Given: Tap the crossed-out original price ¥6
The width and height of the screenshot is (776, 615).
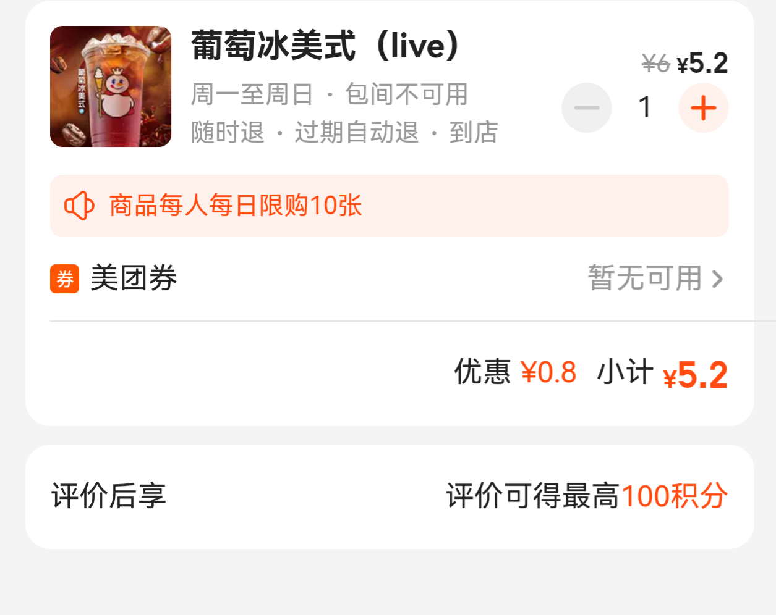Looking at the screenshot, I should point(655,63).
